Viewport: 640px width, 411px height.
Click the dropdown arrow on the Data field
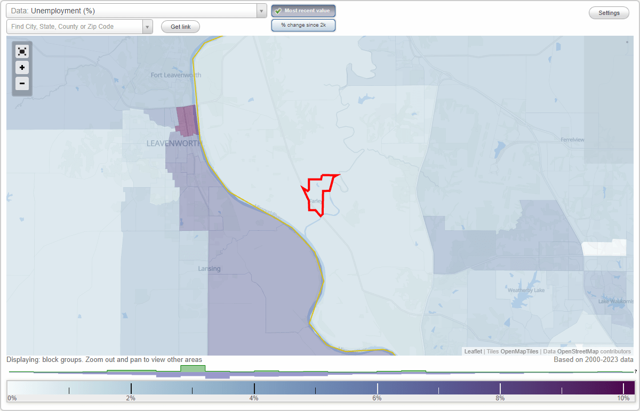point(261,10)
